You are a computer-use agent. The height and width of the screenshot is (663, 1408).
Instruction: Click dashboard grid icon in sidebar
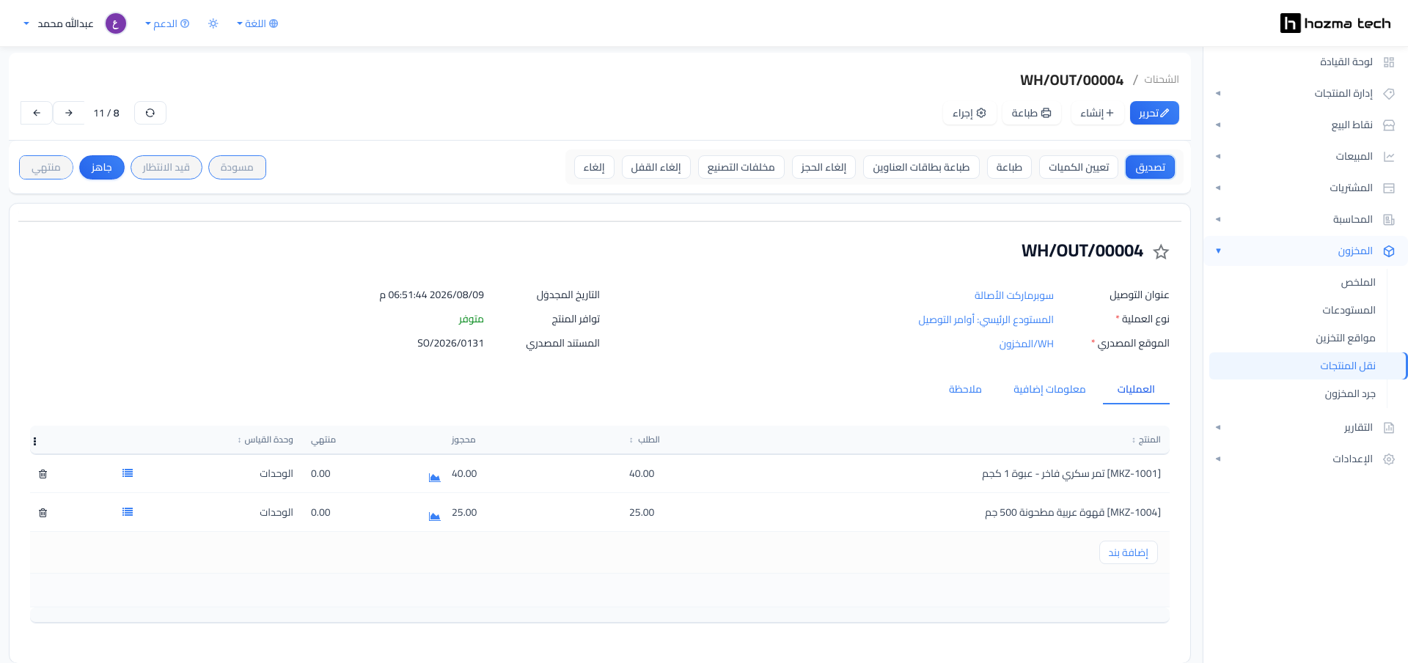(x=1389, y=62)
